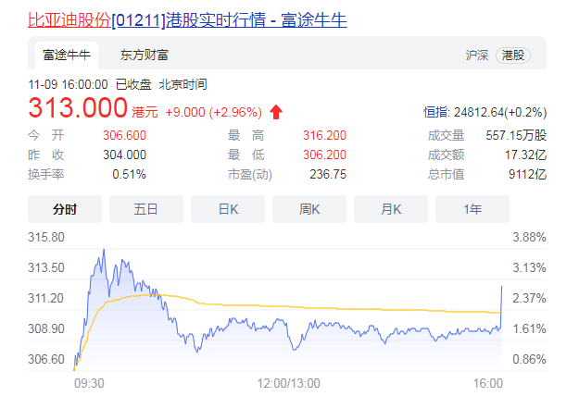579x396 pixels.
Task: Click the 最低 value 306.200
Action: pyautogui.click(x=324, y=155)
